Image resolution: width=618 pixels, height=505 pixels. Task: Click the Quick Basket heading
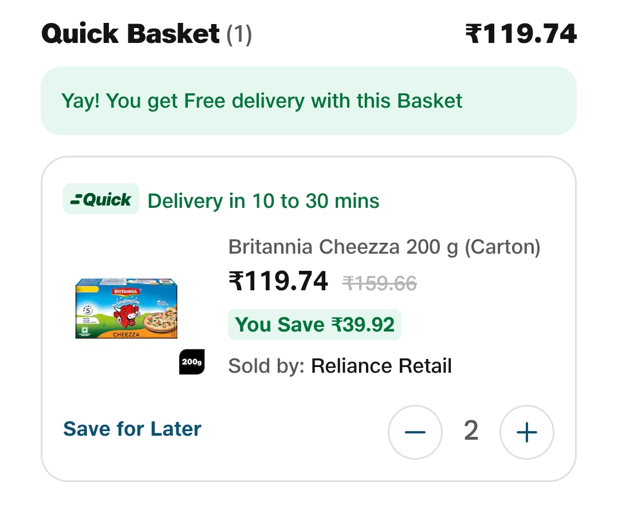(131, 34)
